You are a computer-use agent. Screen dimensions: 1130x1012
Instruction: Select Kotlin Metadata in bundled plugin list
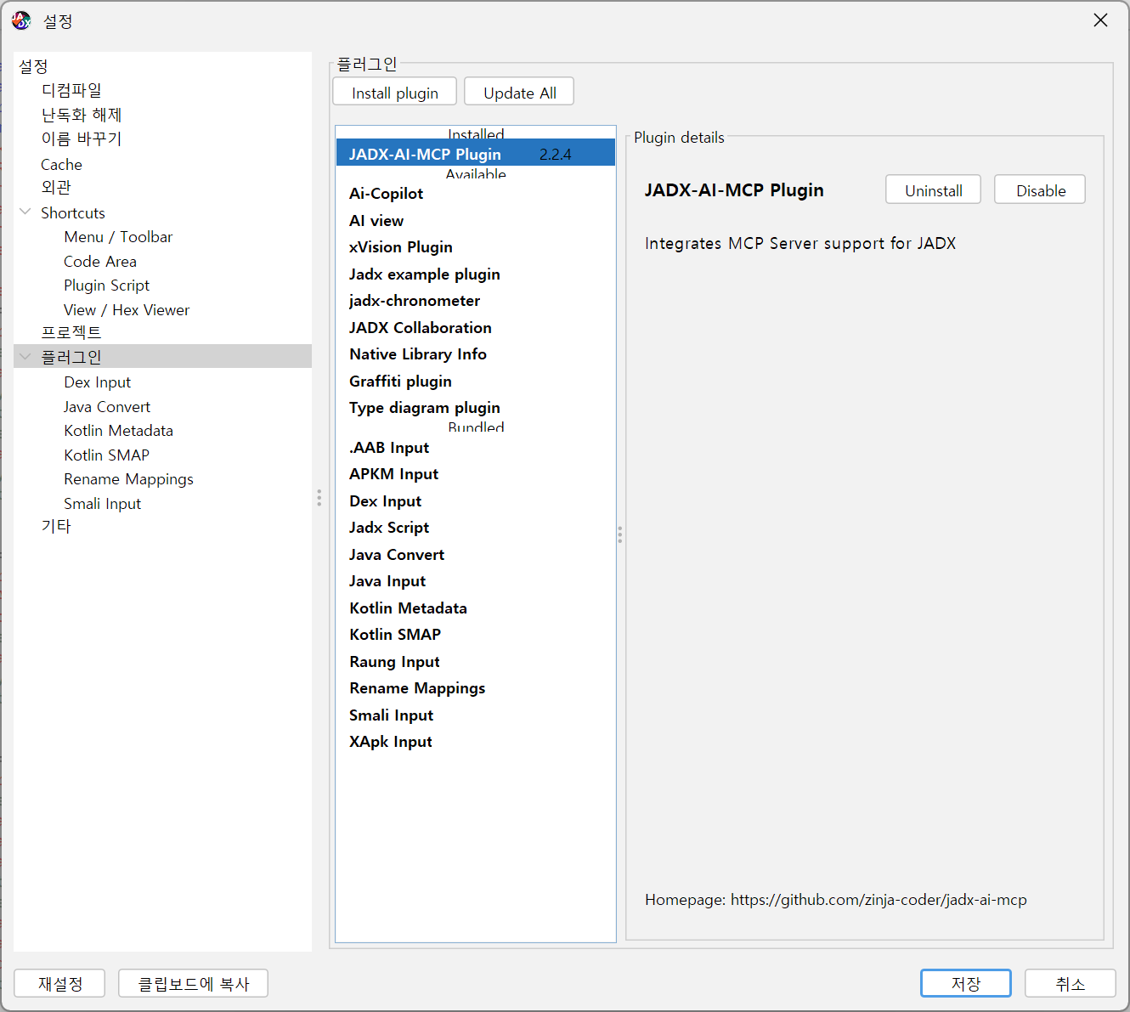coord(475,608)
